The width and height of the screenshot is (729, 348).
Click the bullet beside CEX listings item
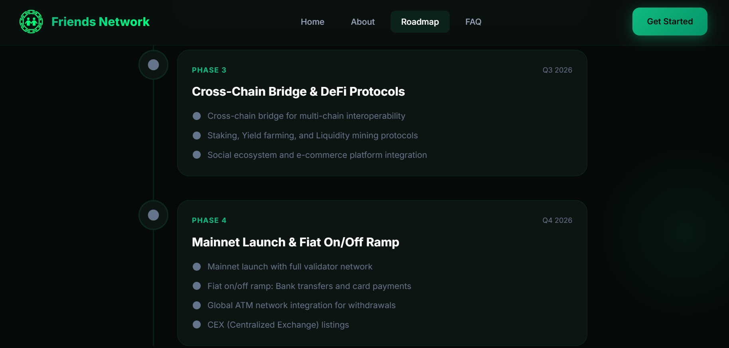coord(197,324)
